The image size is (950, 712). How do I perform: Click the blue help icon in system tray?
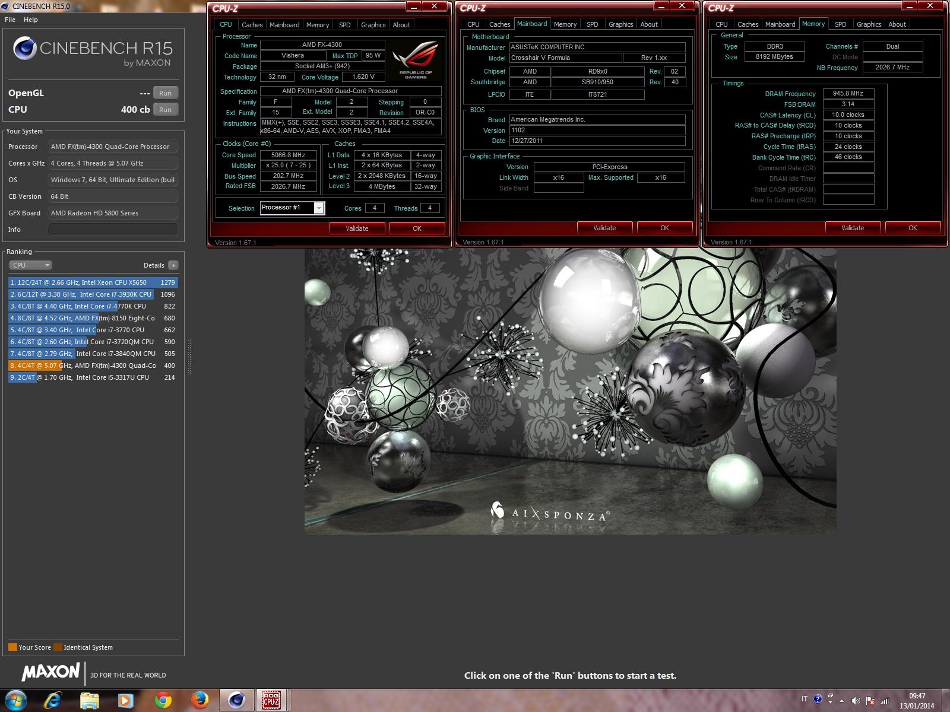[x=818, y=699]
